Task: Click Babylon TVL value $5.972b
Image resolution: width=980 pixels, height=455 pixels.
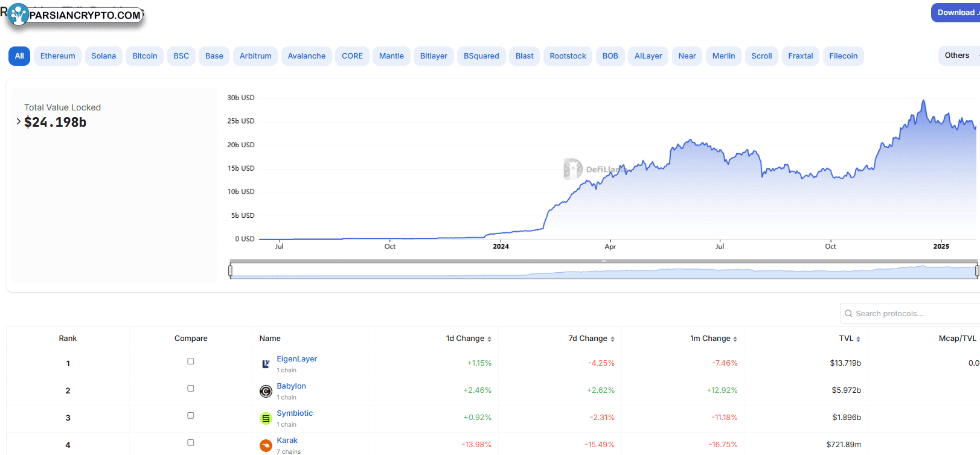Action: (x=847, y=390)
